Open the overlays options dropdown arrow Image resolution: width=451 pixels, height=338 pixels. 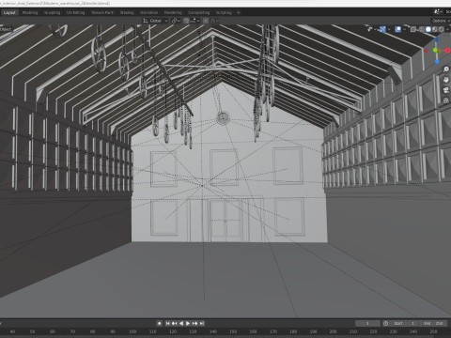[404, 29]
